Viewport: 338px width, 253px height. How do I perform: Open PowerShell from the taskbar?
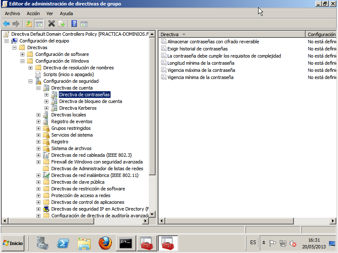click(x=63, y=243)
